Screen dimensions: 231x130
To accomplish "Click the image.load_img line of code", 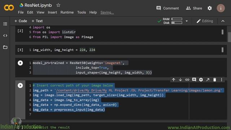I will click(98, 95).
